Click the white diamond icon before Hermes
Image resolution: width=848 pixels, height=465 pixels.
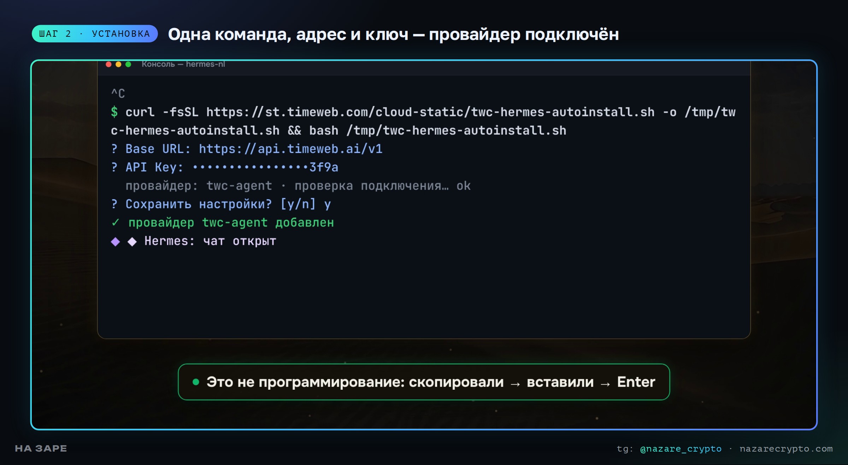132,242
